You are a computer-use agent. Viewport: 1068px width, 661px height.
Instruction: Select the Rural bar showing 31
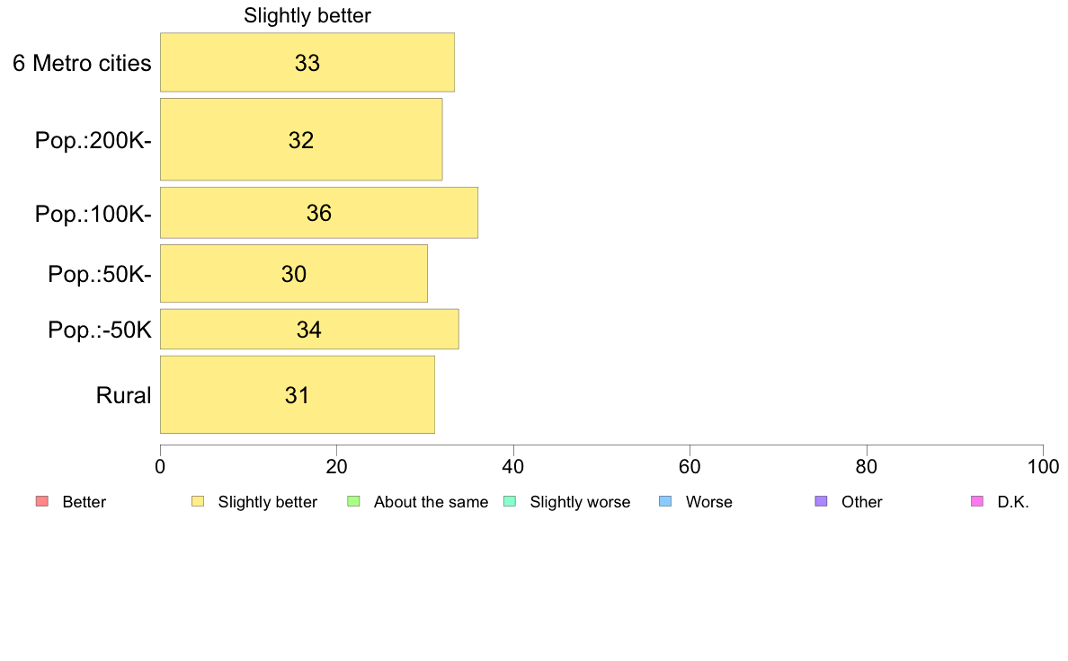click(x=297, y=394)
